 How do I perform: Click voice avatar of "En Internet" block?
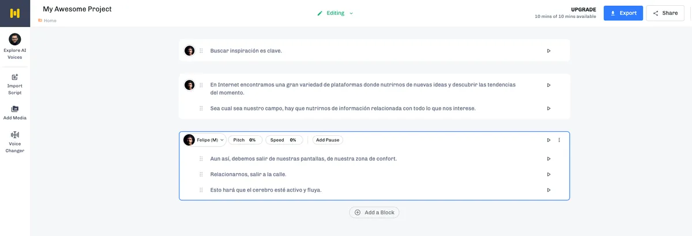(189, 85)
